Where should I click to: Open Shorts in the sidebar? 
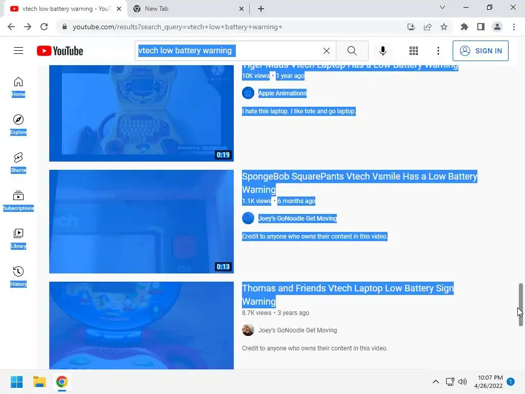point(18,163)
